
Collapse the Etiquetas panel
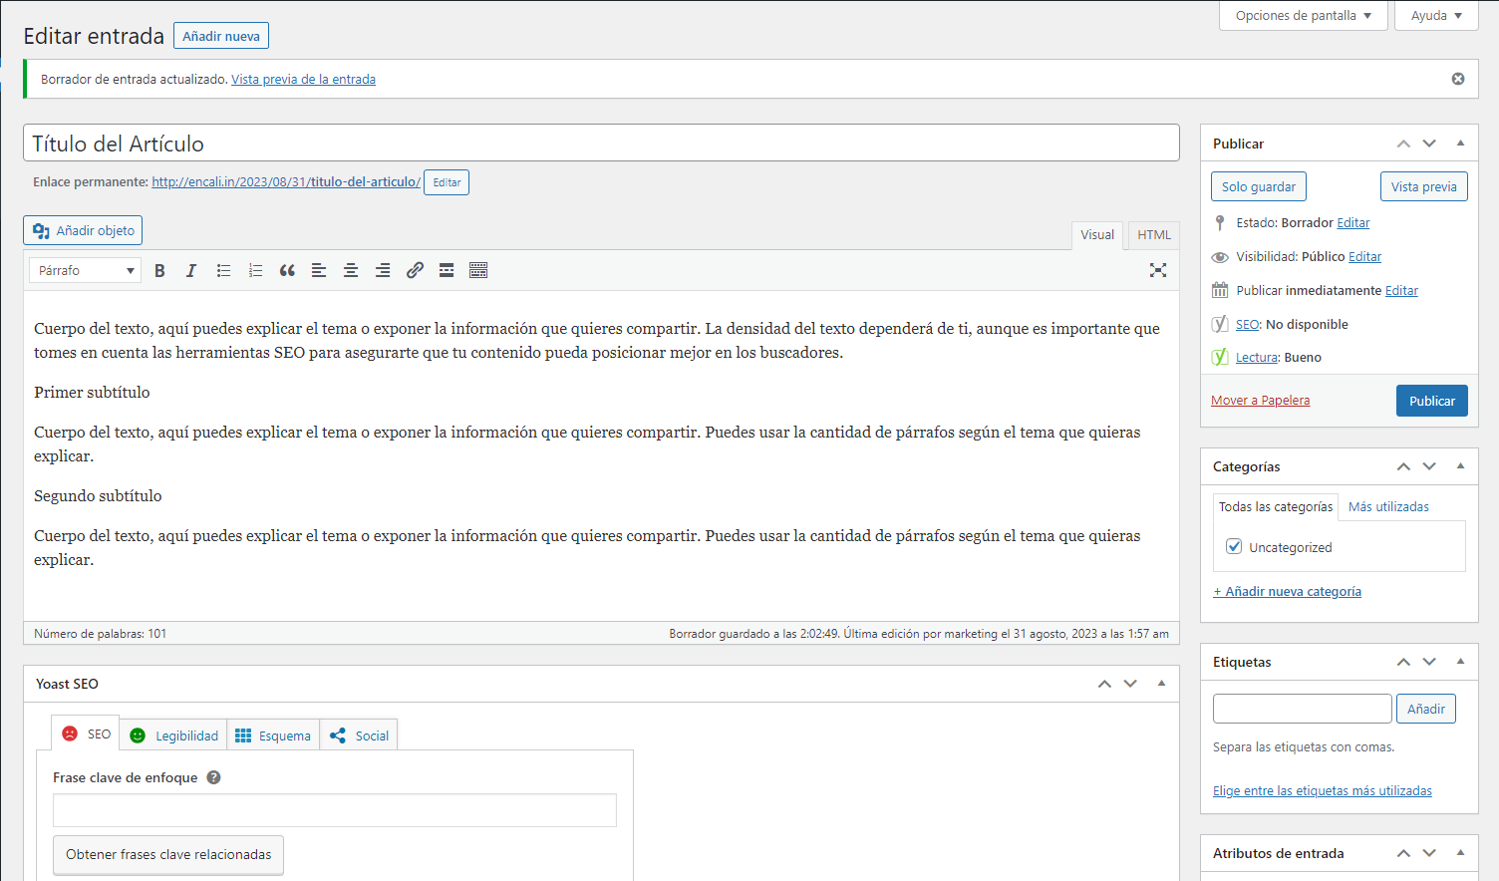tap(1460, 662)
